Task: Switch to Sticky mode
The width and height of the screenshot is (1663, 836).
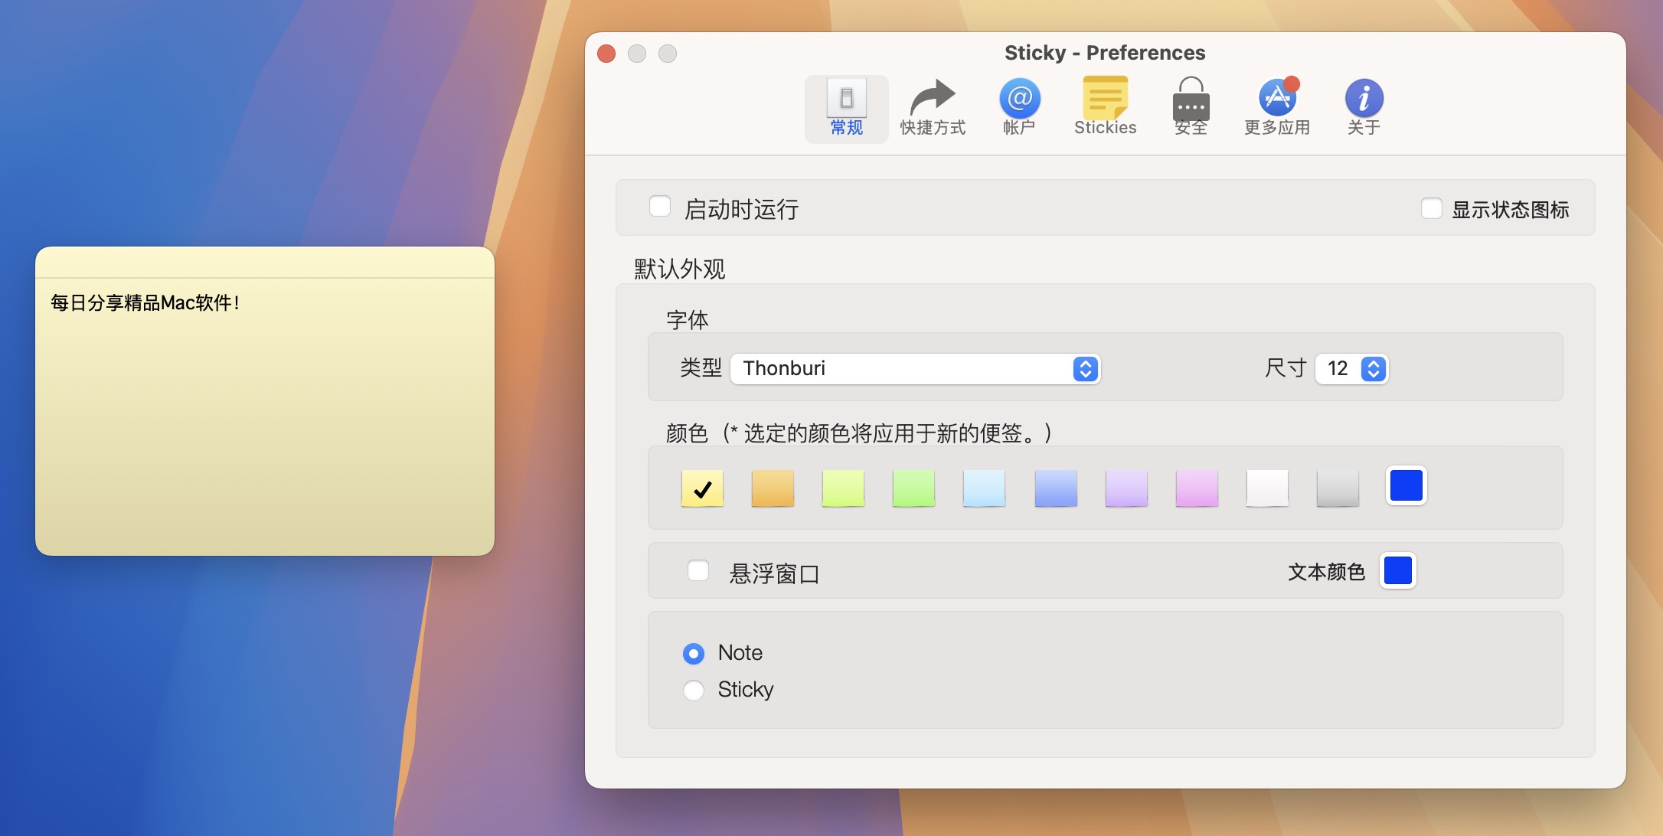Action: [x=694, y=690]
